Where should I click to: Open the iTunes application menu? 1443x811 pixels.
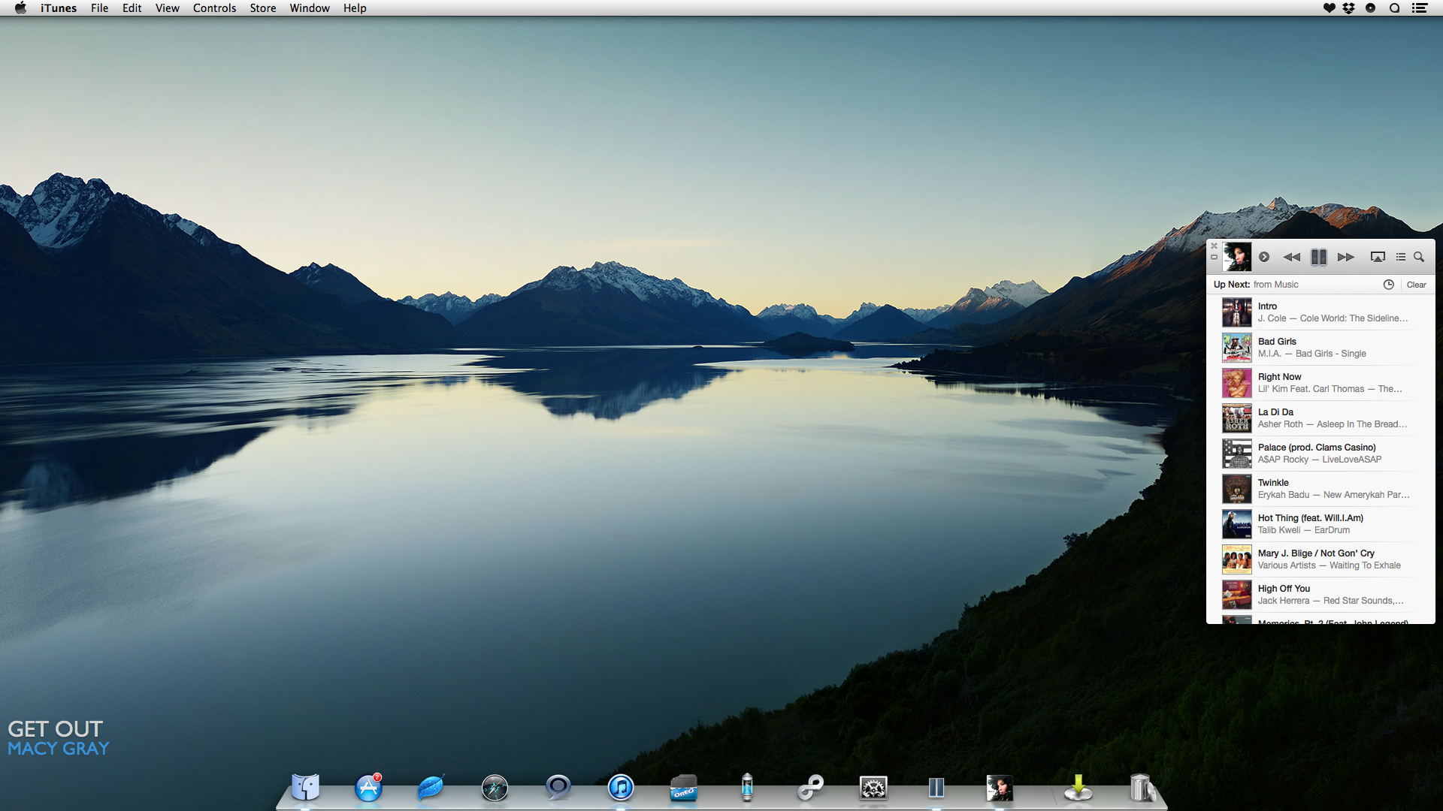tap(59, 8)
